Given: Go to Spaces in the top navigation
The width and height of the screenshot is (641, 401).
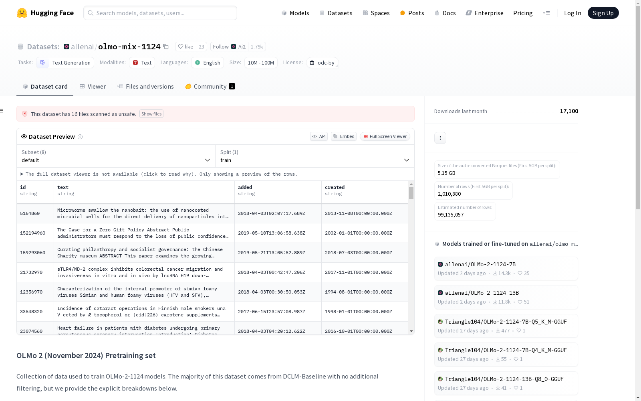Looking at the screenshot, I should tap(376, 13).
